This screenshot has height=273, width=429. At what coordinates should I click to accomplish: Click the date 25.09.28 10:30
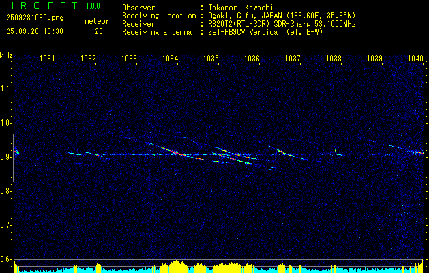point(35,31)
